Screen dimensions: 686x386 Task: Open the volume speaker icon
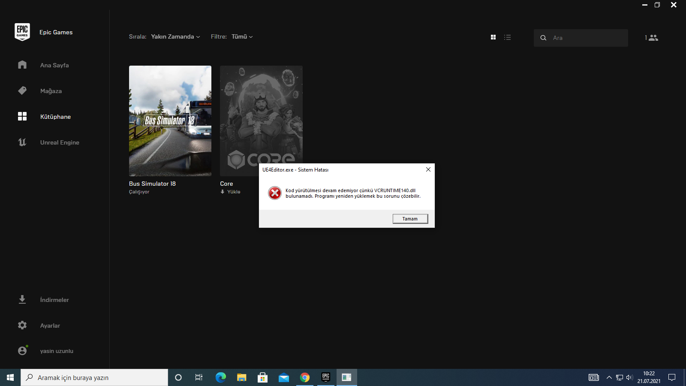click(x=629, y=377)
